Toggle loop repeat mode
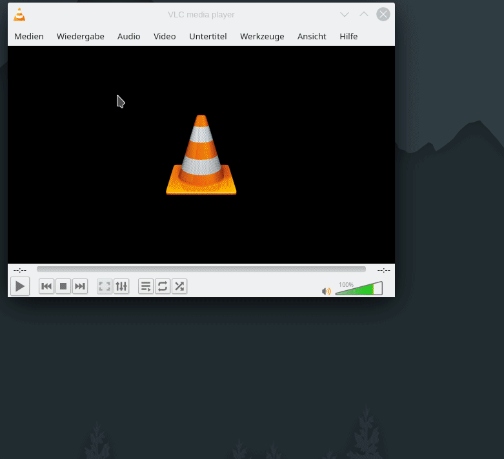This screenshot has height=459, width=504. pos(163,286)
